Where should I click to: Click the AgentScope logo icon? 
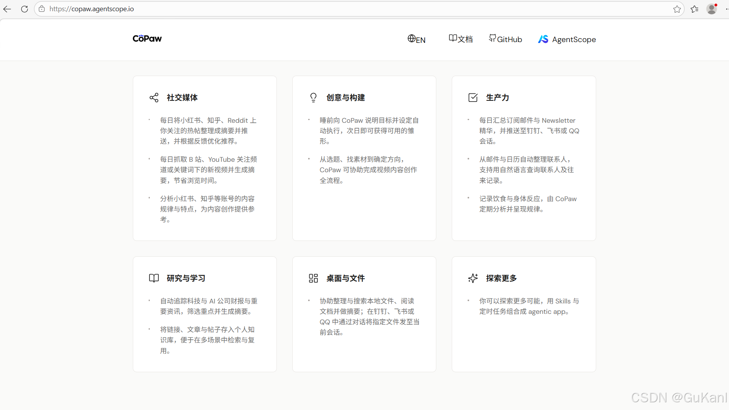[543, 39]
